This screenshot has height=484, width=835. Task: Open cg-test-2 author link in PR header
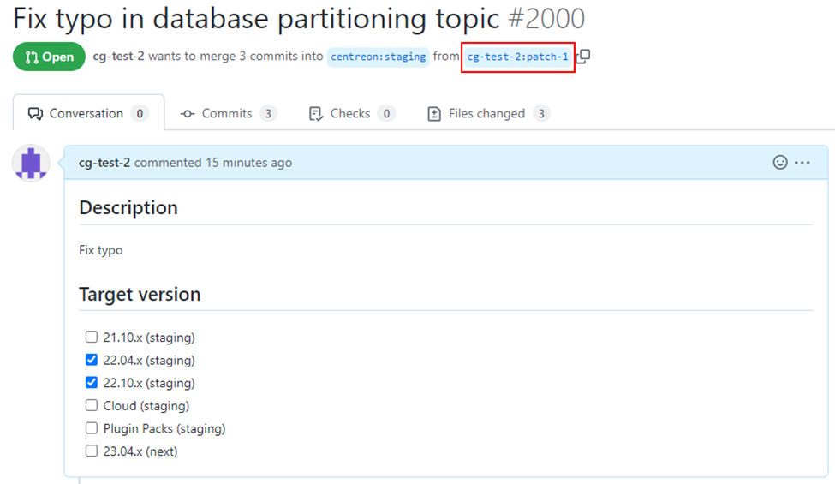click(118, 57)
